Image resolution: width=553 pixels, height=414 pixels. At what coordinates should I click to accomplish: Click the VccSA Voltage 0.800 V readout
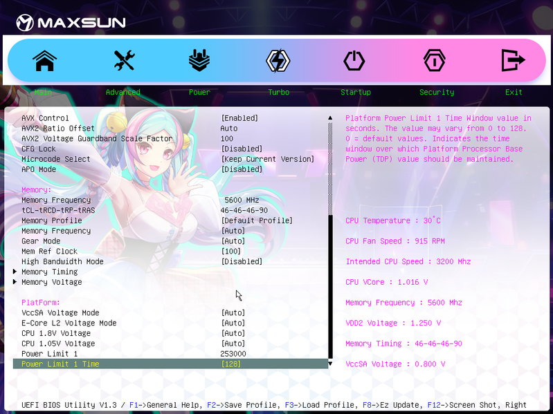pos(395,364)
